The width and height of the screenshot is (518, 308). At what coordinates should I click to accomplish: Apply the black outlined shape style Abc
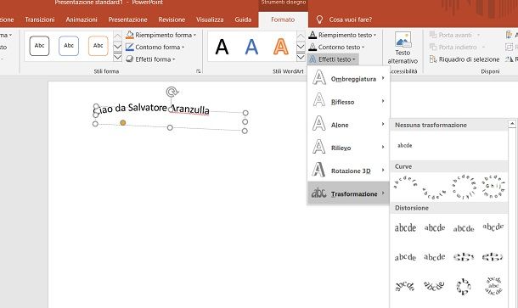pos(39,46)
